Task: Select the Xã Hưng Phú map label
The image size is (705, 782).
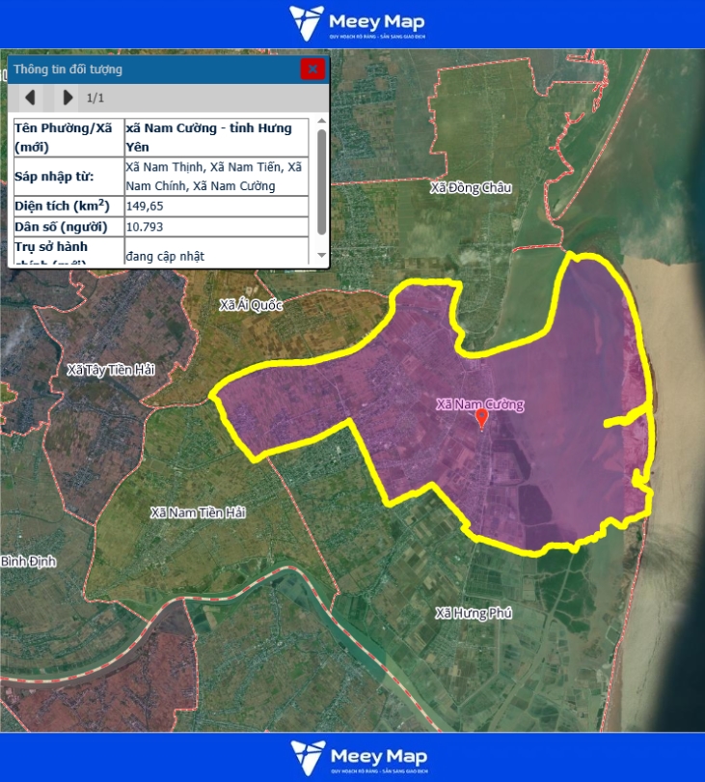Action: (x=474, y=613)
